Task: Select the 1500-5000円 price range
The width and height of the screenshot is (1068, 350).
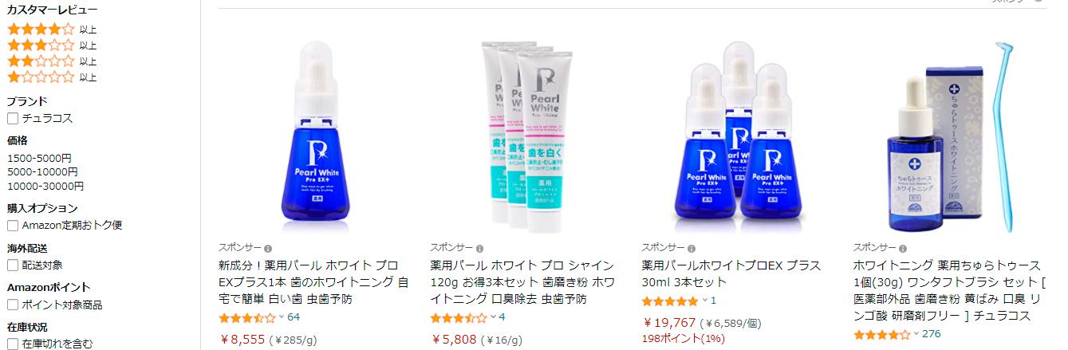Action: point(39,158)
